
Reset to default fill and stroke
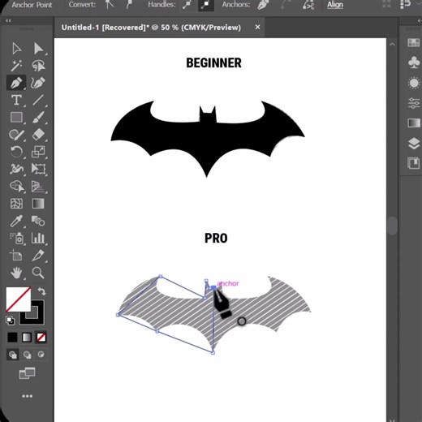click(11, 321)
